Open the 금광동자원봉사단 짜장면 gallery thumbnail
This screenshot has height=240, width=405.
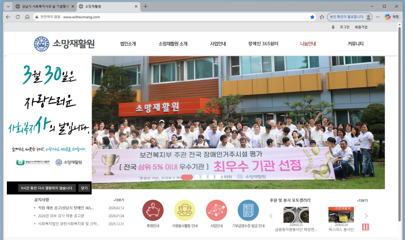tap(296, 215)
